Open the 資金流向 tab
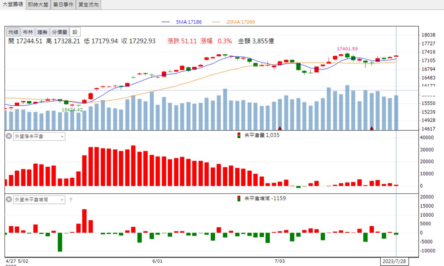Viewport: 444px width, 266px height. click(x=88, y=5)
